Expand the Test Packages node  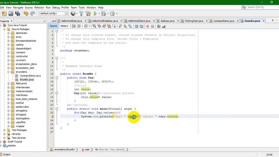click(x=4, y=130)
